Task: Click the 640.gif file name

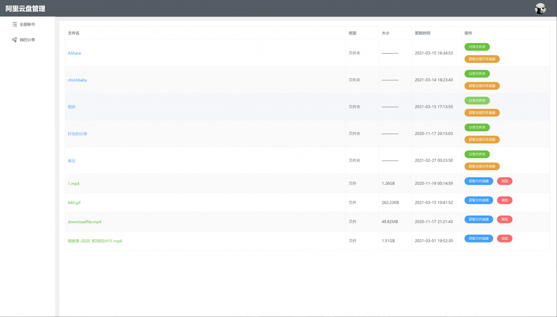Action: (74, 203)
